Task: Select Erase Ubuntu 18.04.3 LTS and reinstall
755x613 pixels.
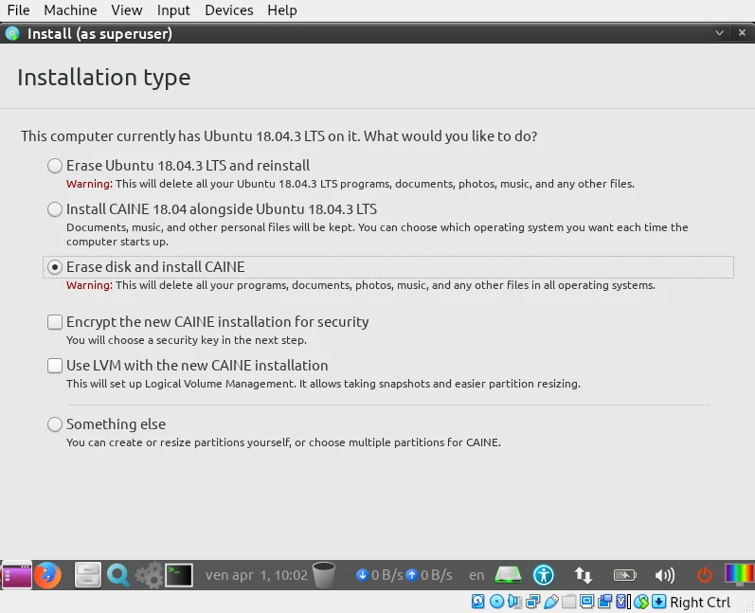Action: (56, 166)
